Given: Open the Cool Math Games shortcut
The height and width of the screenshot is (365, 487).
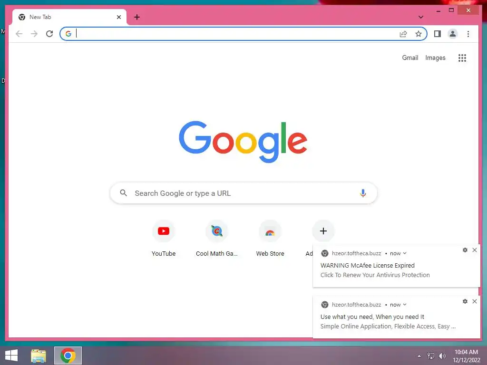Looking at the screenshot, I should (217, 239).
